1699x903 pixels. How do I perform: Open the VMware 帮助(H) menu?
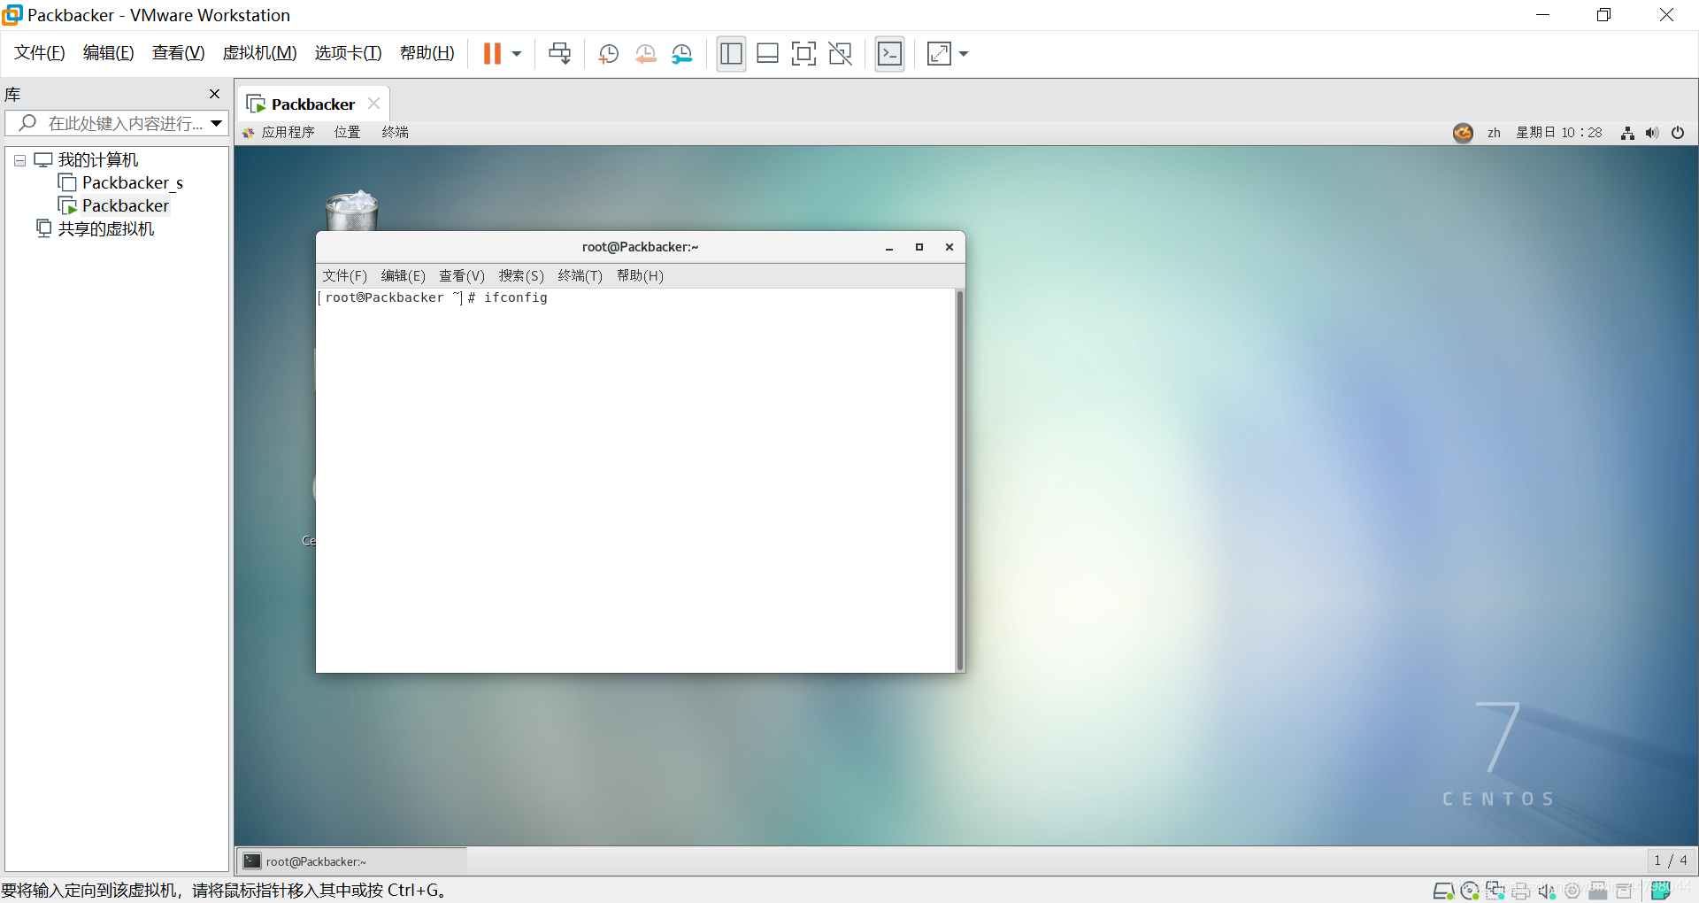[427, 53]
